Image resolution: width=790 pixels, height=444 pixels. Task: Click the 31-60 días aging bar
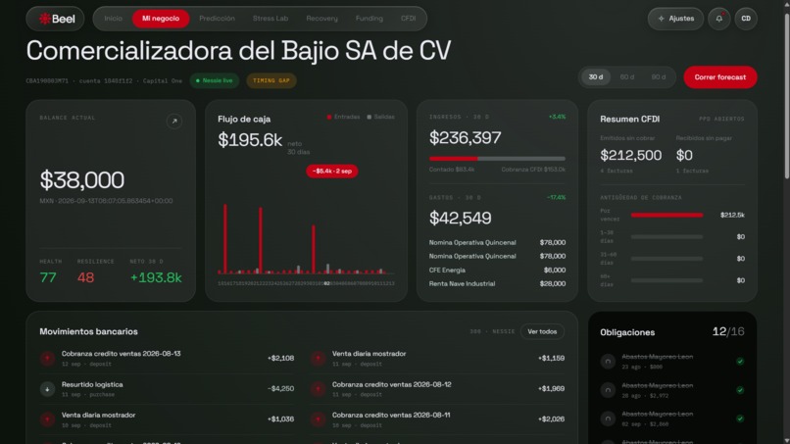click(x=667, y=259)
